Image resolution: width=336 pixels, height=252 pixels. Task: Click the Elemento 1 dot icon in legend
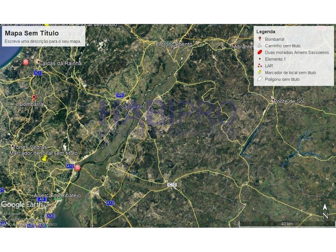point(260,59)
